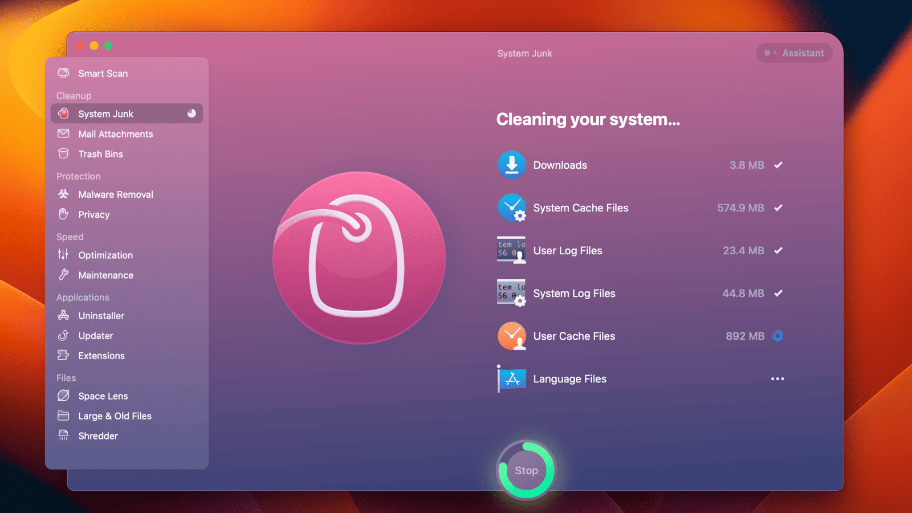Select the Extensions puzzle icon
This screenshot has width=912, height=513.
(x=63, y=355)
